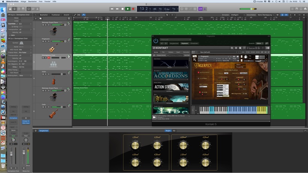The image size is (308, 173).
Task: Open the Ansicht Editor dropdown in plugin window
Action: [260, 43]
